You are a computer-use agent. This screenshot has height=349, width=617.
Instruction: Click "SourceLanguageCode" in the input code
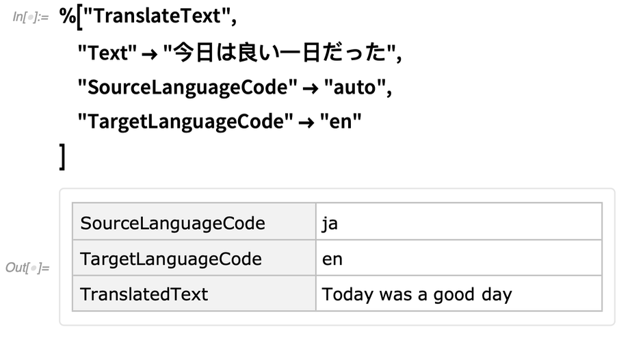[187, 87]
